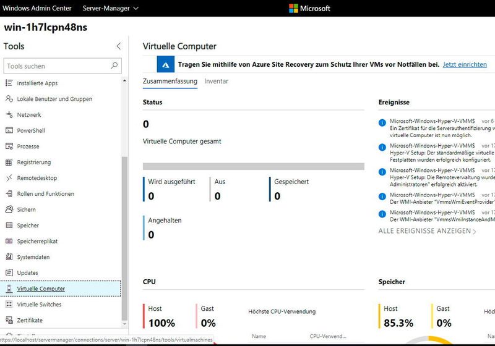Viewport: 495px width, 346px height.
Task: Click the Gespeichert count
Action: click(x=277, y=196)
